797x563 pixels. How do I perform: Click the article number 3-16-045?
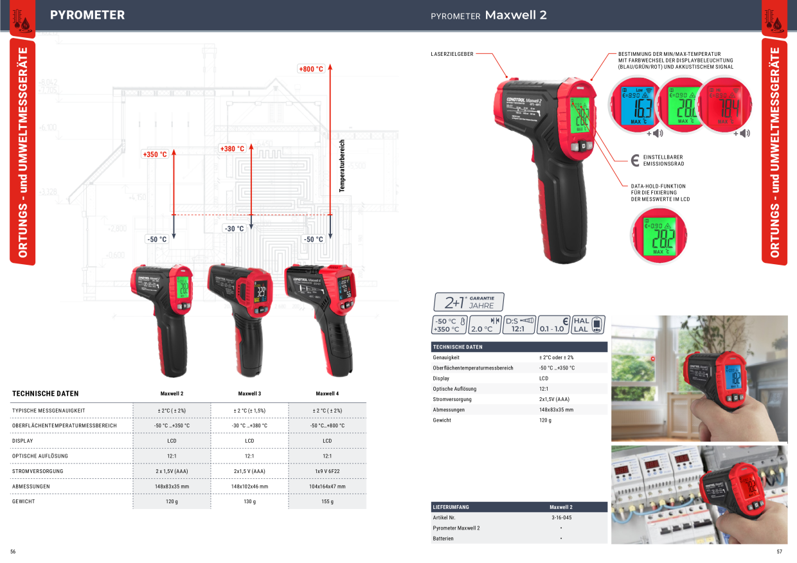[561, 517]
